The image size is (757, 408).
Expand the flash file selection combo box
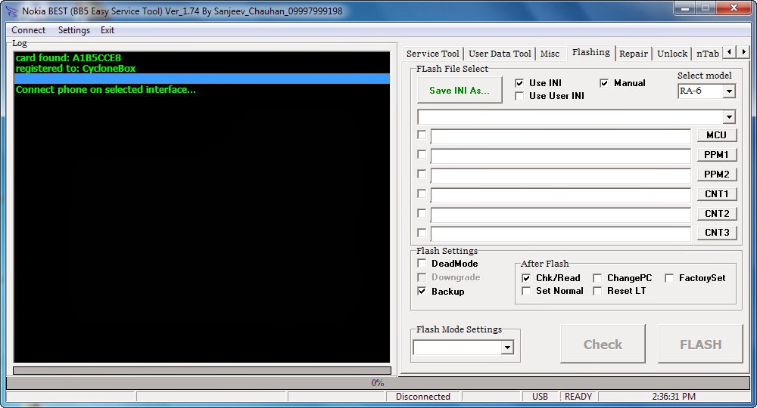(x=728, y=116)
